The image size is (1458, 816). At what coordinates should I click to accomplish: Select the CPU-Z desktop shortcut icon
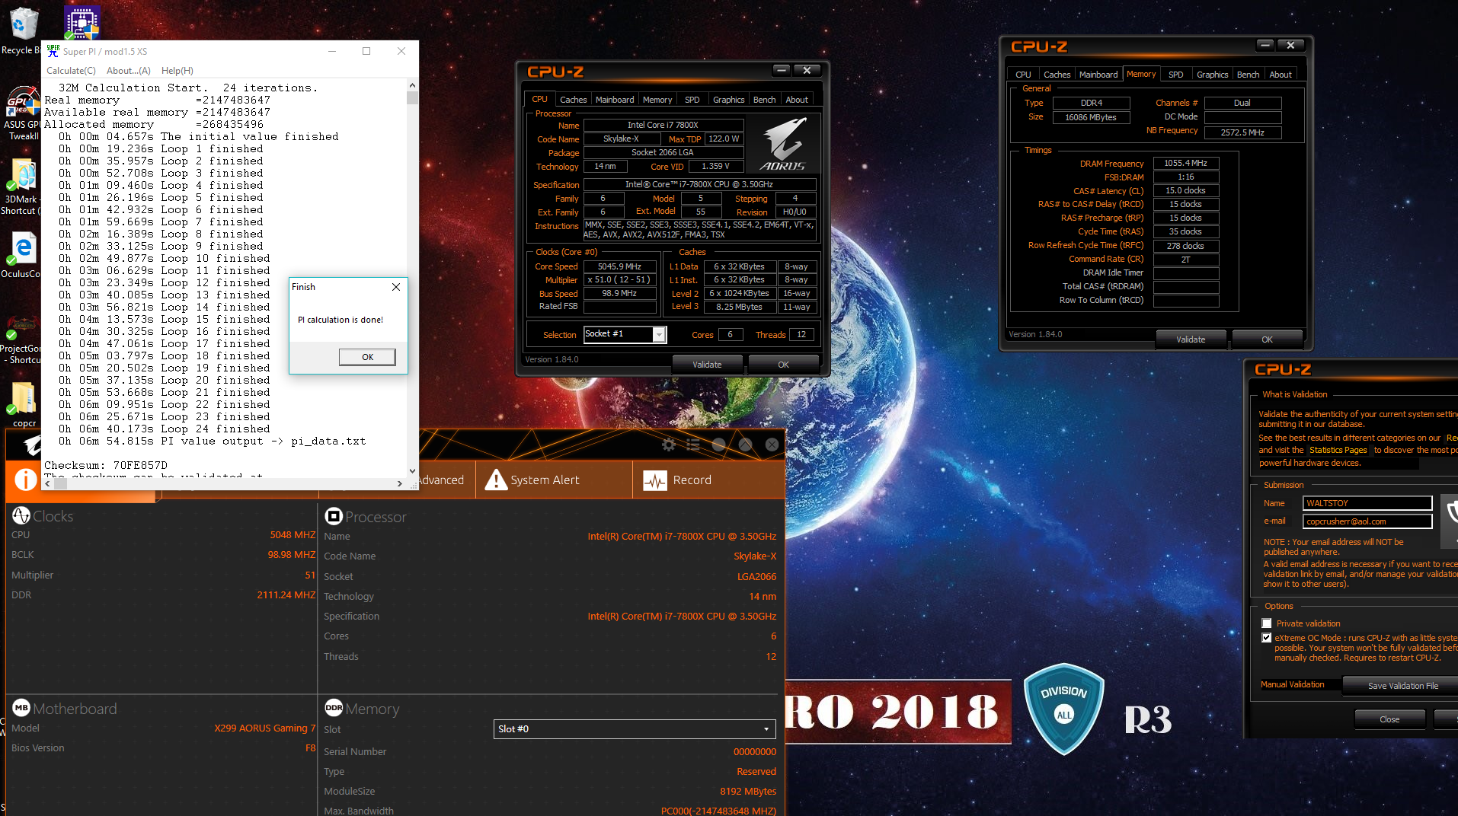pos(82,23)
